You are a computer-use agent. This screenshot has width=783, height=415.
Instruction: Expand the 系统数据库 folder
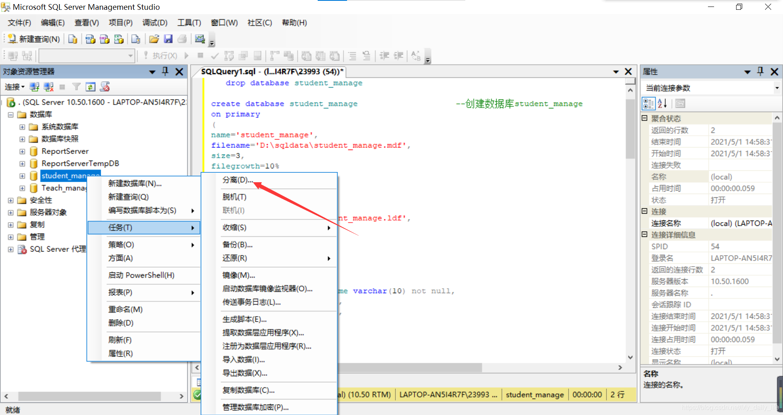point(22,127)
